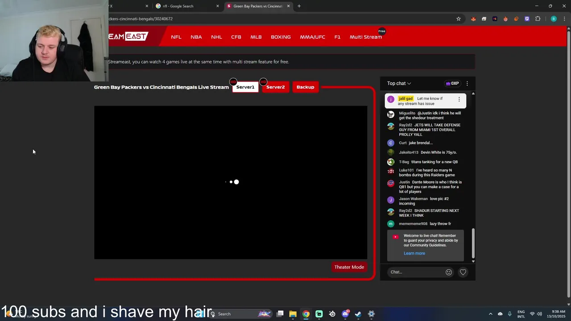Open the MLB menu item

pyautogui.click(x=256, y=37)
